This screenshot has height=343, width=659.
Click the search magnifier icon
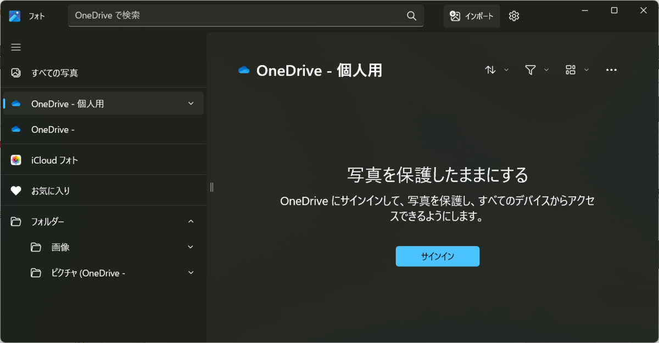click(x=411, y=16)
